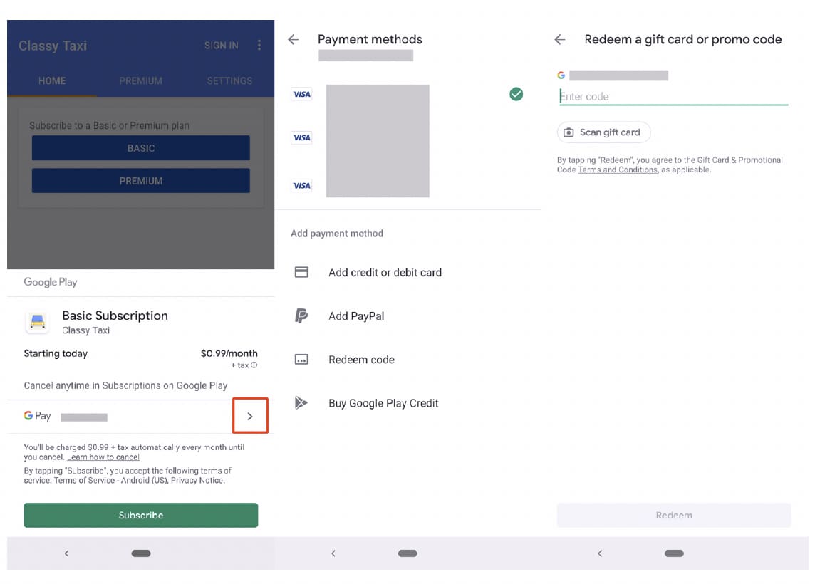Tap SIGN IN in the Classy Taxi header
Viewport: 815px width, 584px height.
click(221, 46)
